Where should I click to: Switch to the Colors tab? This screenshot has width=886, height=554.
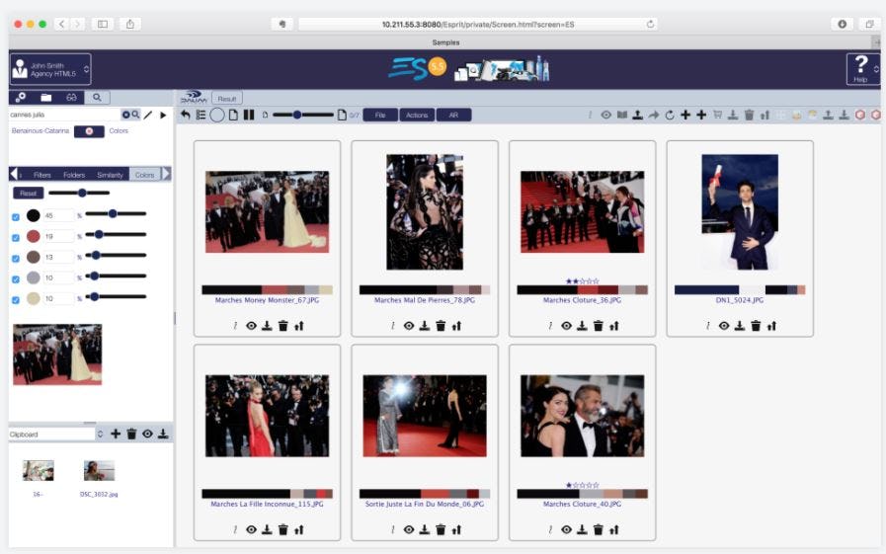pyautogui.click(x=144, y=175)
